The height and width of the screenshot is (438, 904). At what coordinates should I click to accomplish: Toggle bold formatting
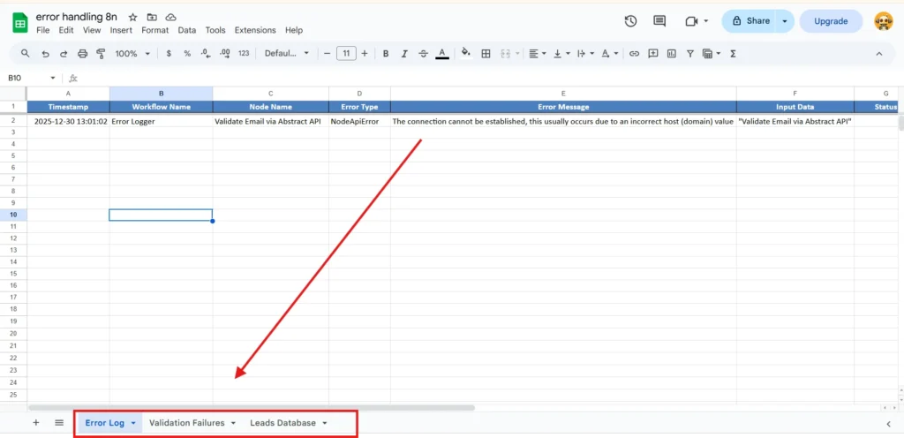386,54
